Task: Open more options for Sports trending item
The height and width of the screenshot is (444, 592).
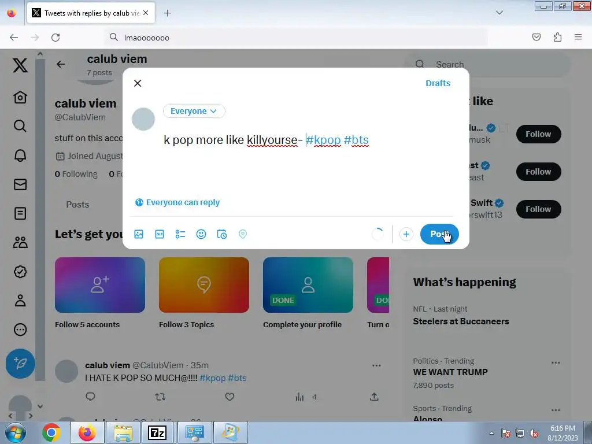Action: (556, 410)
